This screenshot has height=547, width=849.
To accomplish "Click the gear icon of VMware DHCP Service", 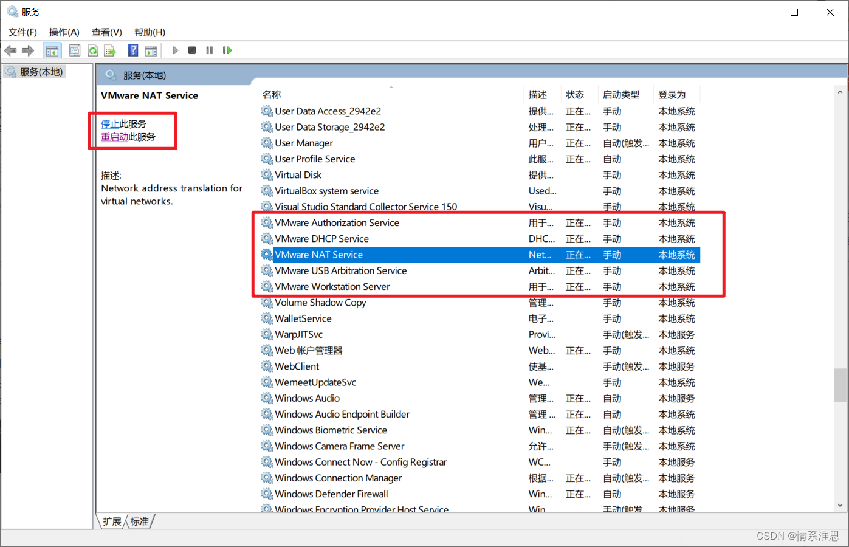I will pyautogui.click(x=267, y=239).
